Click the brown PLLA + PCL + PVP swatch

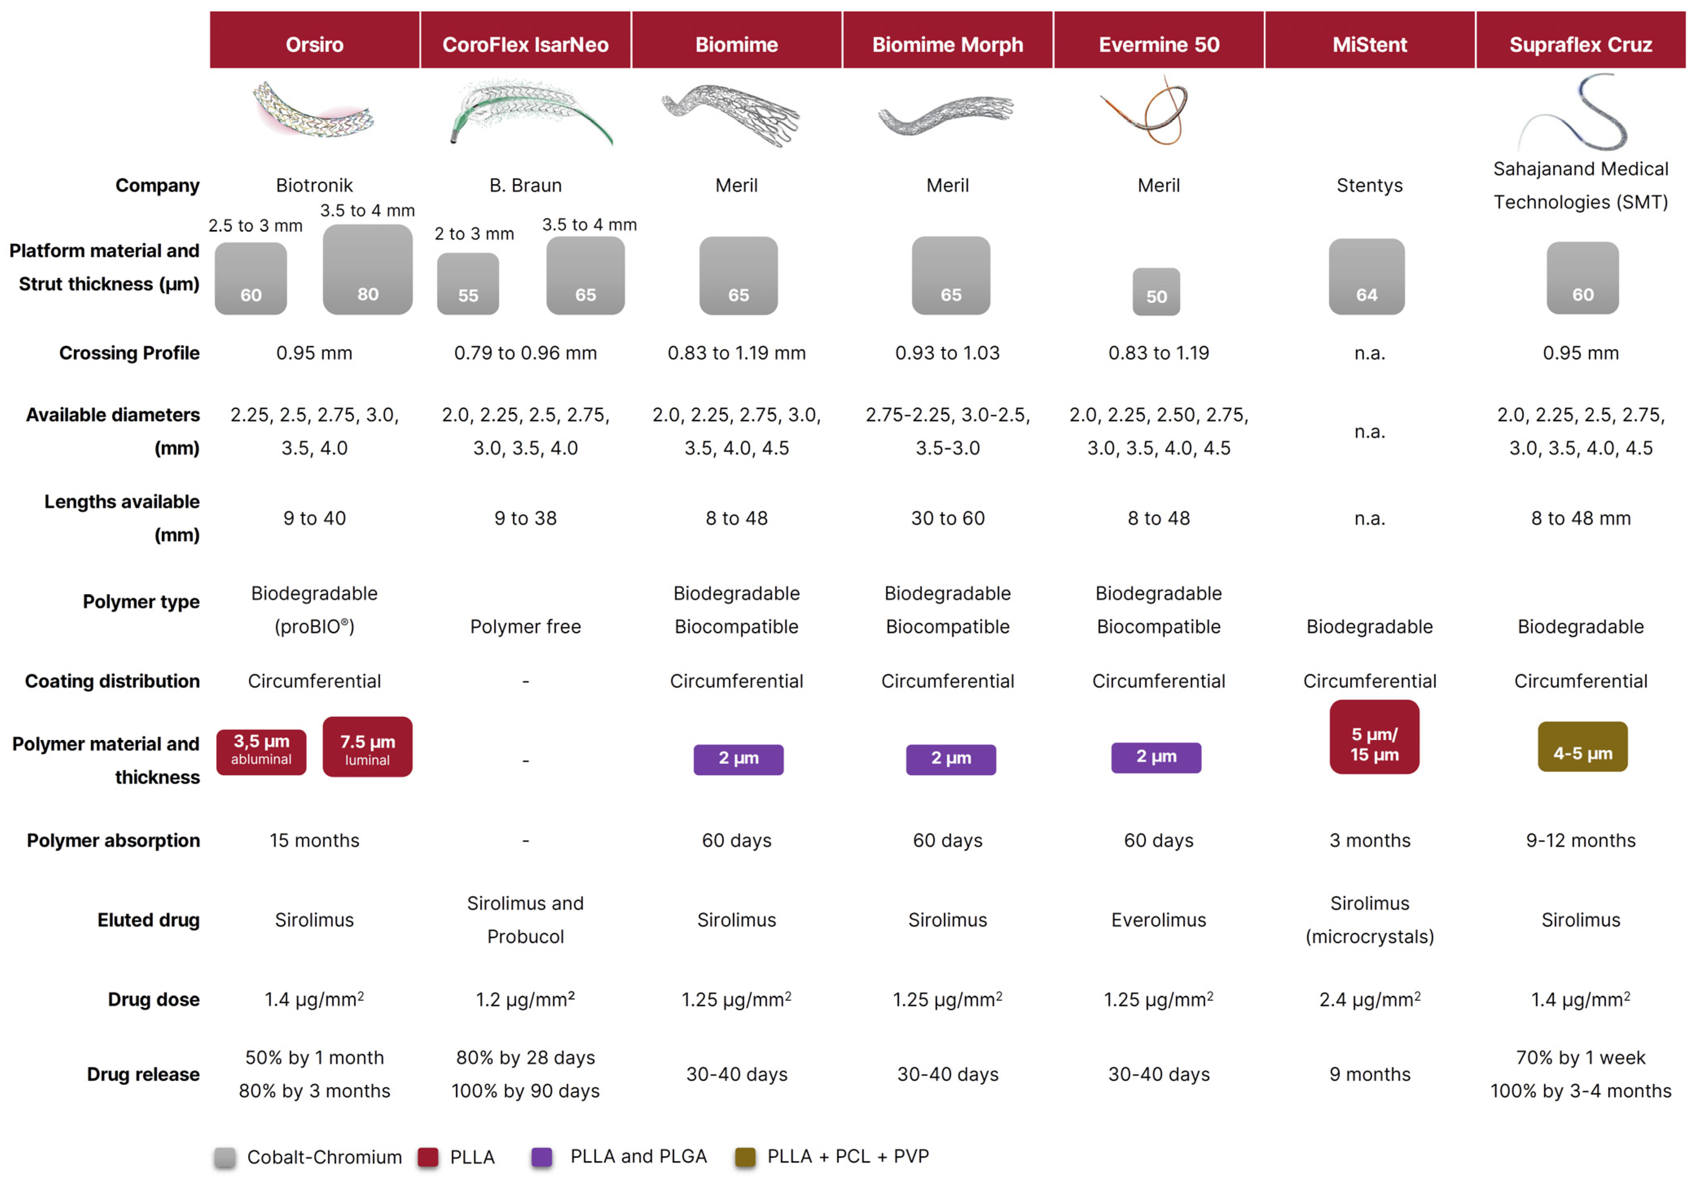click(745, 1157)
